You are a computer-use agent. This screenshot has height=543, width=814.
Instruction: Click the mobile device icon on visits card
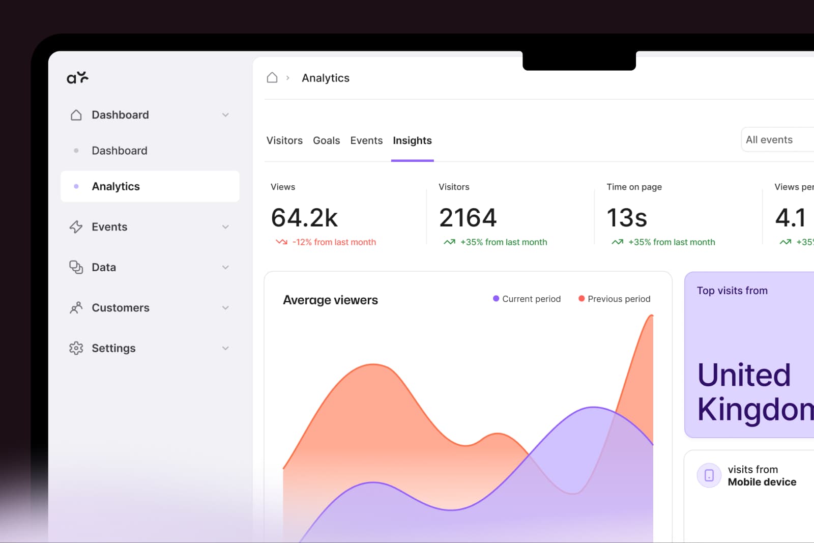709,475
